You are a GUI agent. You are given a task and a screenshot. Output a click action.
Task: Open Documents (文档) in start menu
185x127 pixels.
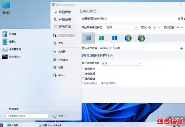coord(59,43)
